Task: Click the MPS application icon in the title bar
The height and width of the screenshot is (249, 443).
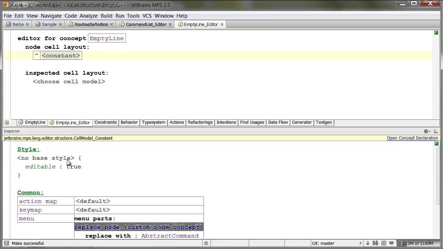Action: [6, 4]
